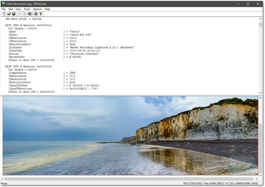265x187 pixels.
Task: Click the text pane scroll down arrow
Action: click(260, 93)
